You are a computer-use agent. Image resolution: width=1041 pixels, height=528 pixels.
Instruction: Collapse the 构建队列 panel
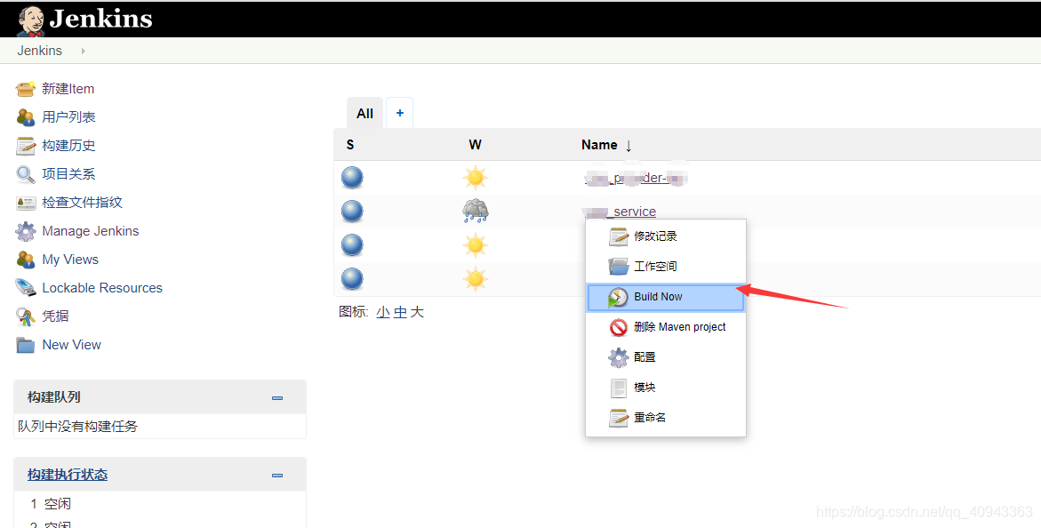point(277,398)
